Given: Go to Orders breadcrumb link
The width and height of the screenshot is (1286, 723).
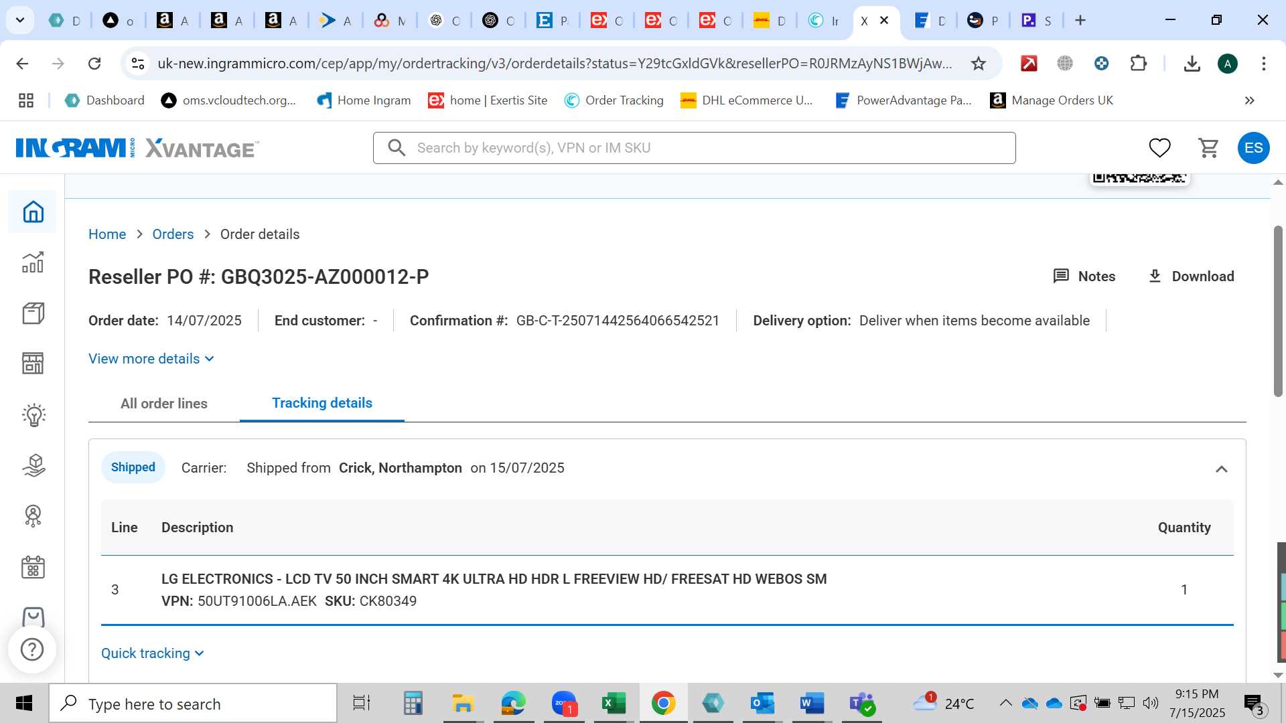Looking at the screenshot, I should [x=173, y=234].
